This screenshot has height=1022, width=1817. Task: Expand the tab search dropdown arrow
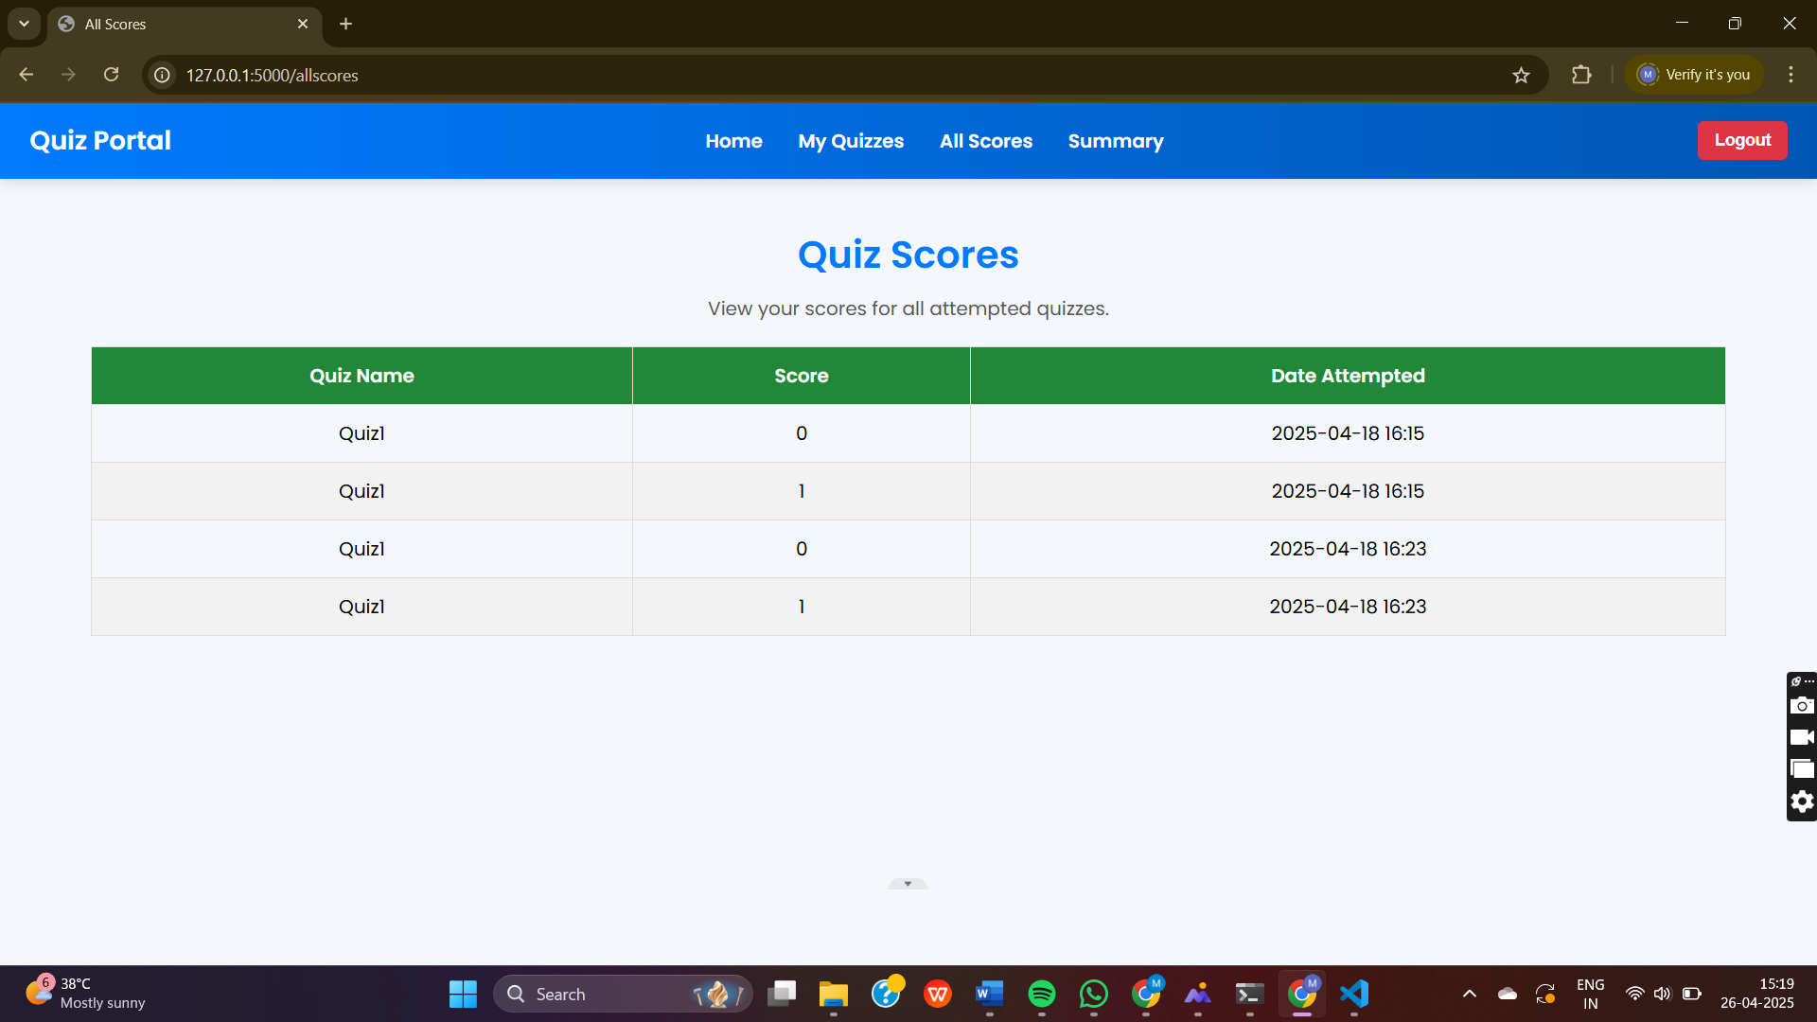click(24, 24)
